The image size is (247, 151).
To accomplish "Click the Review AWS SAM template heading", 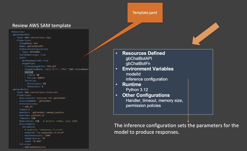I will [x=42, y=25].
